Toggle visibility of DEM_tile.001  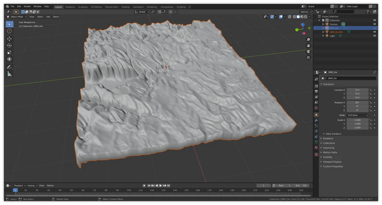tap(375, 32)
